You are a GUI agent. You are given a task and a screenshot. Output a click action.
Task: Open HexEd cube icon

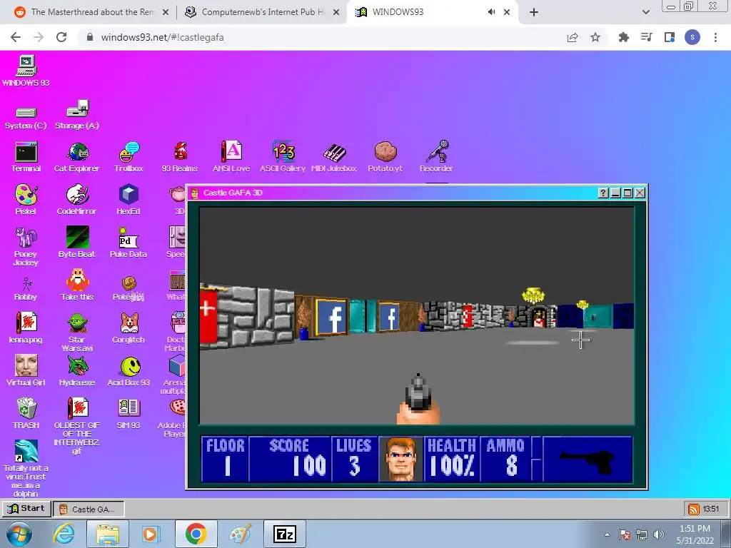[x=128, y=200]
